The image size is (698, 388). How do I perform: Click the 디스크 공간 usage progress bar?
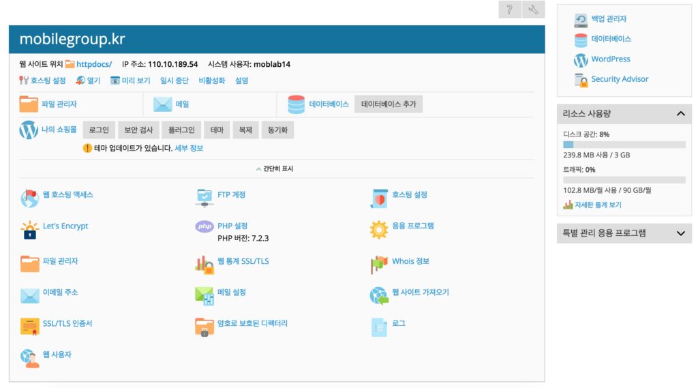pyautogui.click(x=624, y=145)
